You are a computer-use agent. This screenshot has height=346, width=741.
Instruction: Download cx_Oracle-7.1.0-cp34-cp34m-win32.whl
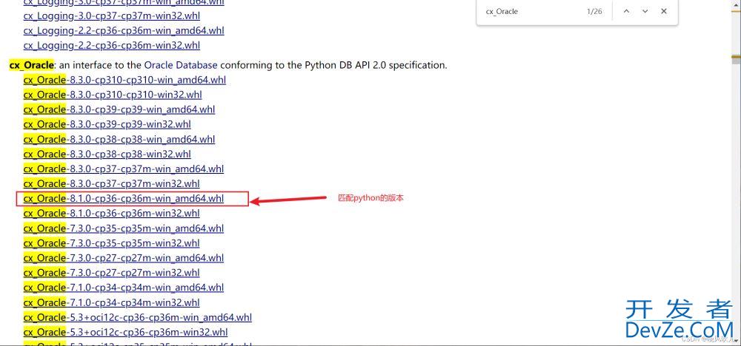point(112,302)
